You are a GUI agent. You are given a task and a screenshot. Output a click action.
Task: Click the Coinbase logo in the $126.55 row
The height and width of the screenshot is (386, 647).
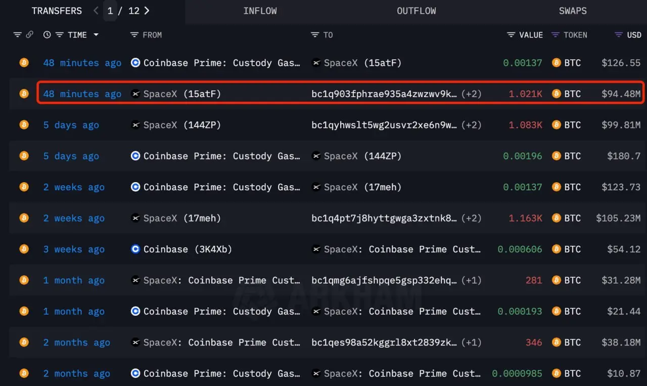coord(135,63)
